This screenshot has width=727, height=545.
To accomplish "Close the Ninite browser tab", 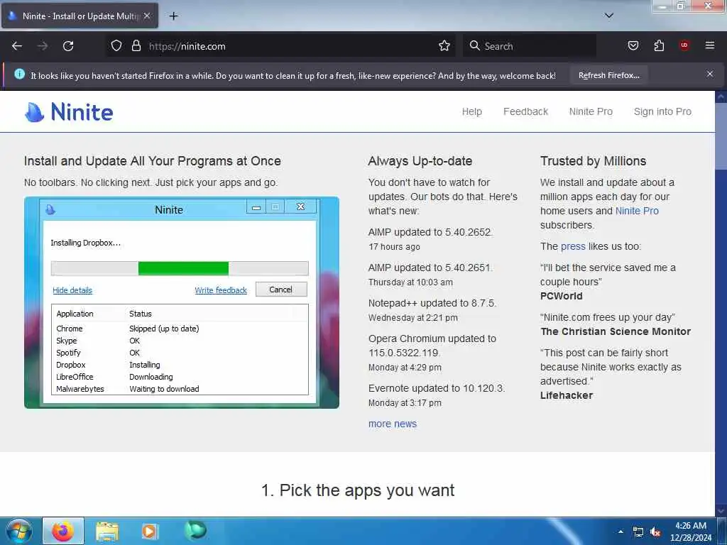I will tap(147, 16).
